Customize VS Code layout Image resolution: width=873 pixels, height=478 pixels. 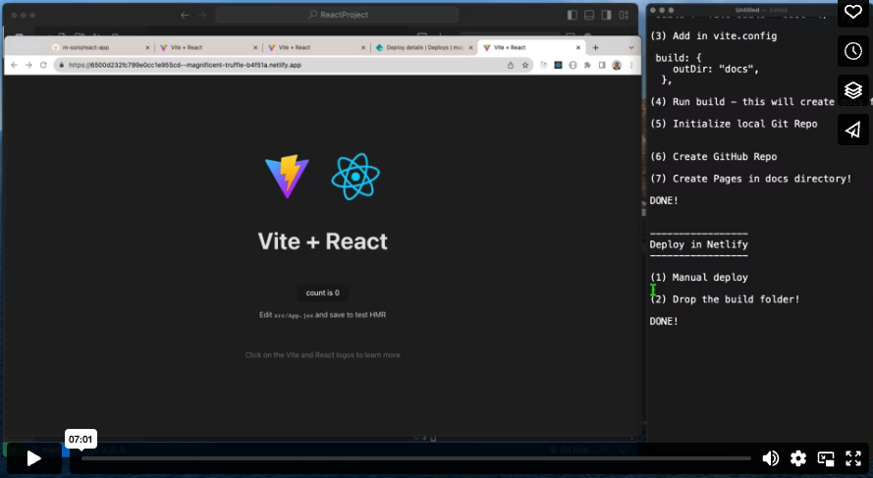pyautogui.click(x=625, y=15)
